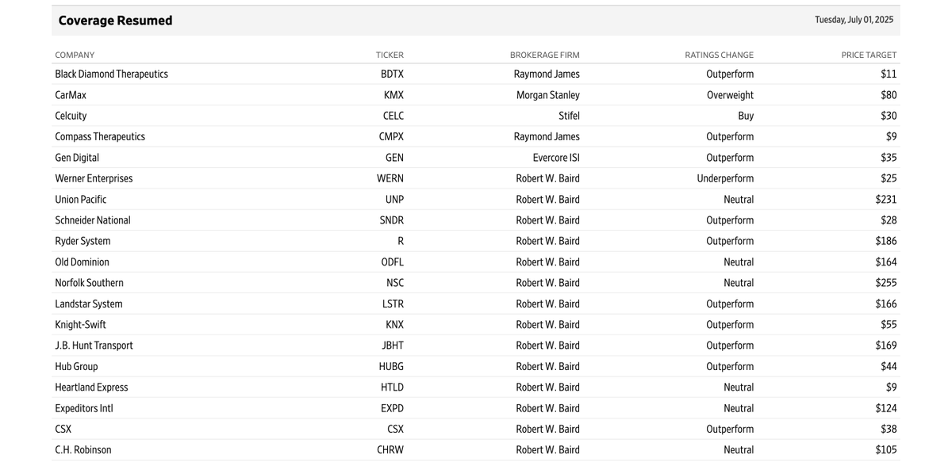Click the KNX ticker
The width and height of the screenshot is (952, 466).
click(394, 325)
